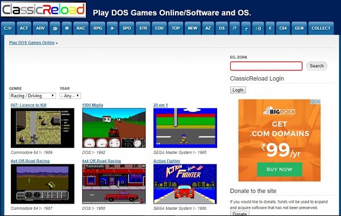Screen dimensions: 341x216
Task: Click the ad info icon on BigRock ad
Action: point(313,102)
